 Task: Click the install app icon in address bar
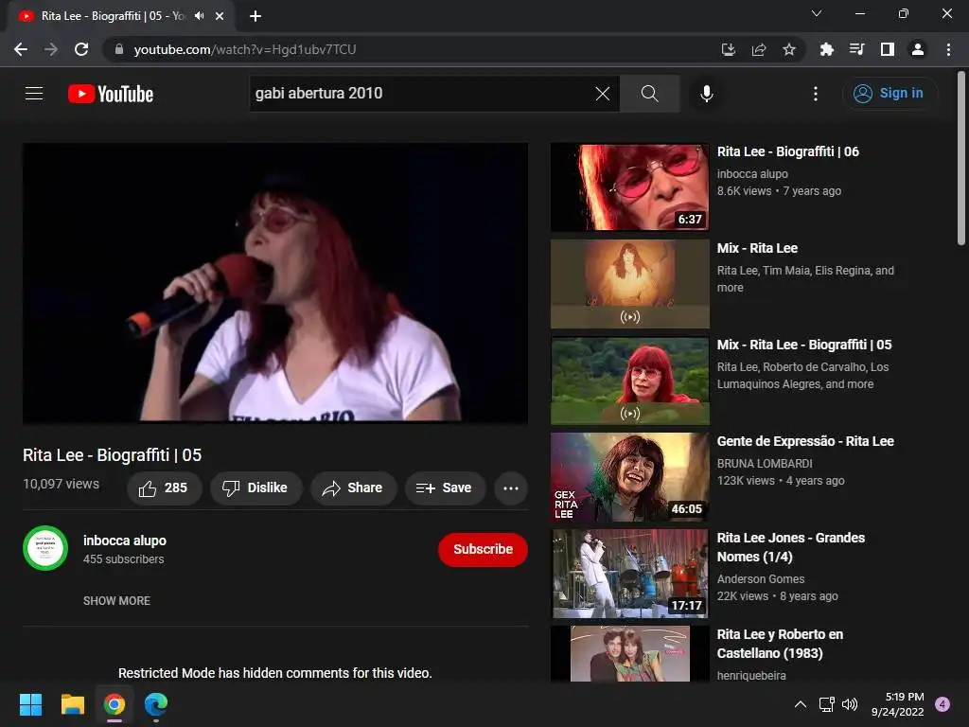(x=729, y=49)
